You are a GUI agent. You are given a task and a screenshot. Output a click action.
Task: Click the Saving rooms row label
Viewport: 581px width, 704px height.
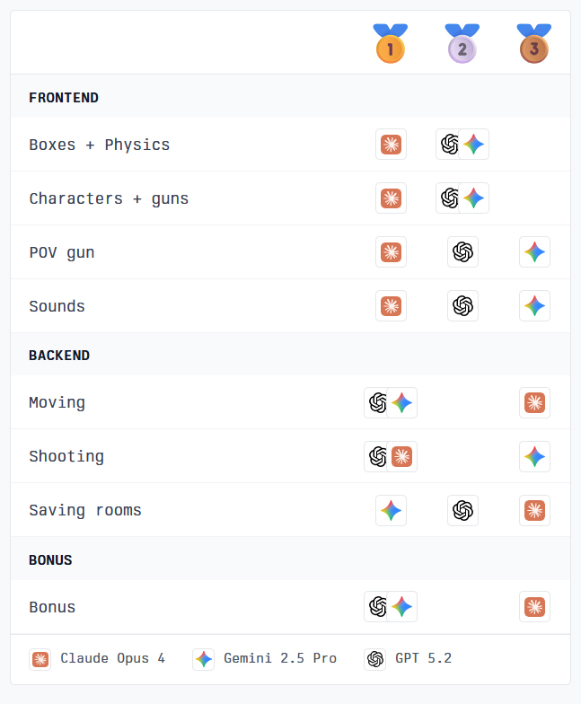pyautogui.click(x=85, y=510)
